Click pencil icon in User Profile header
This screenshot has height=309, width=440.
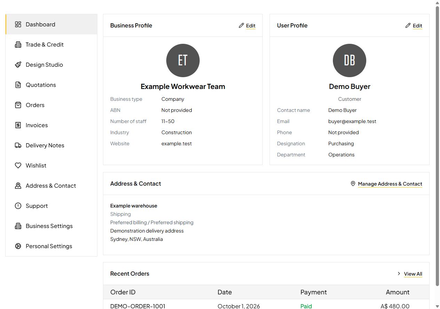pos(408,25)
